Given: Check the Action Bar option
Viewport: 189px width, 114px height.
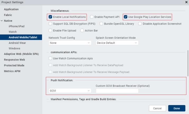Looking at the screenshot, I should pyautogui.click(x=82, y=31).
